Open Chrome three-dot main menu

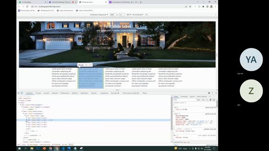point(215,7)
